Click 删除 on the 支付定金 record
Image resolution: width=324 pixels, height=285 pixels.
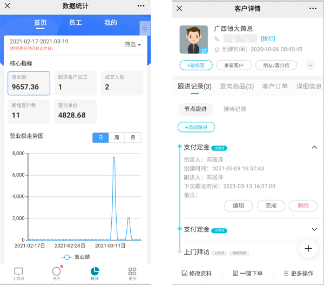303,206
